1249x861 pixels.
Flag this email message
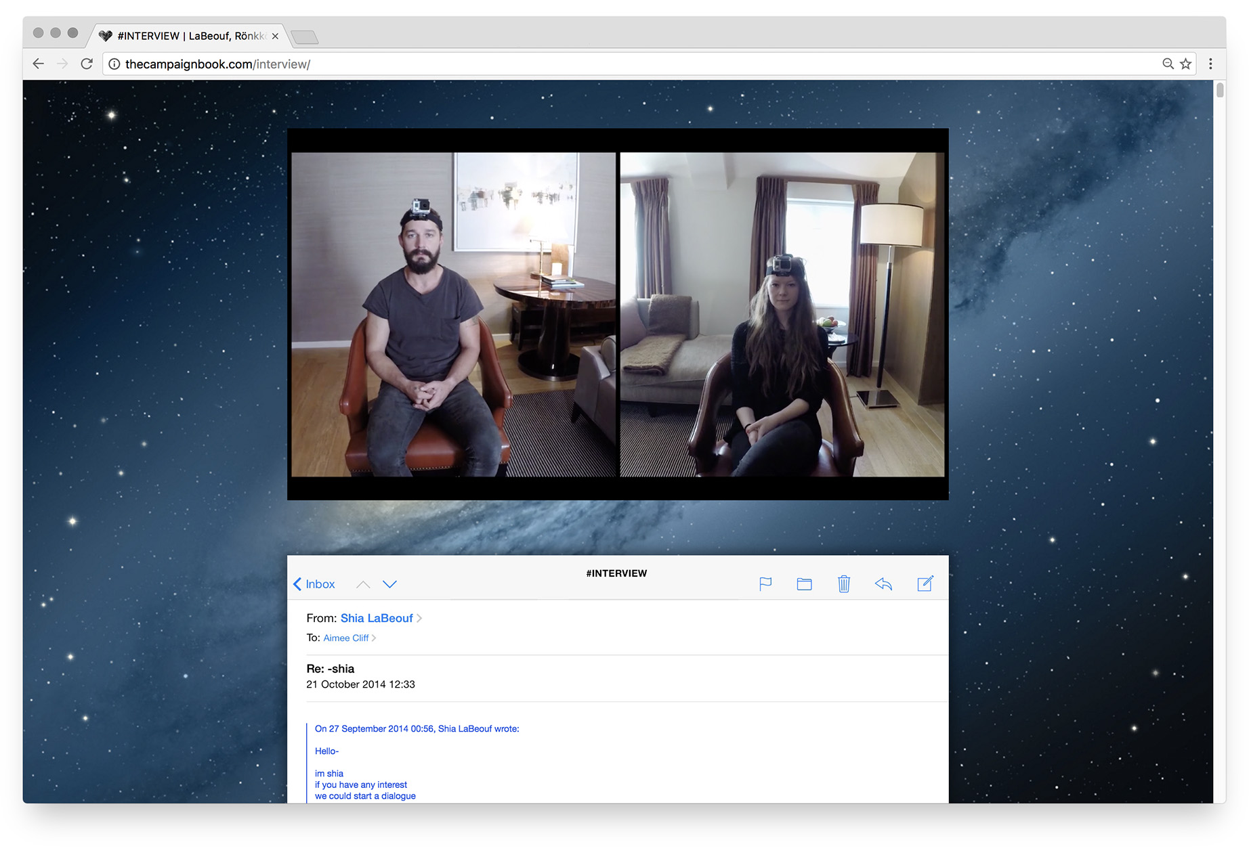[765, 583]
